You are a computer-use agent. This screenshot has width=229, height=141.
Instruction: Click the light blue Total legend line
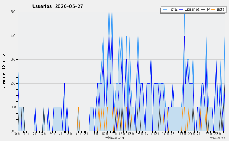pos(164,10)
